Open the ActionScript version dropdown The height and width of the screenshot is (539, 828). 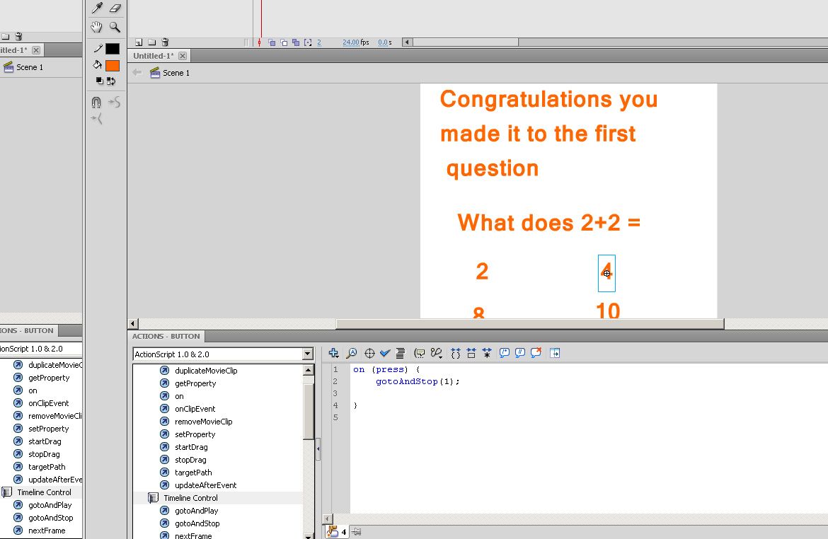click(x=306, y=353)
